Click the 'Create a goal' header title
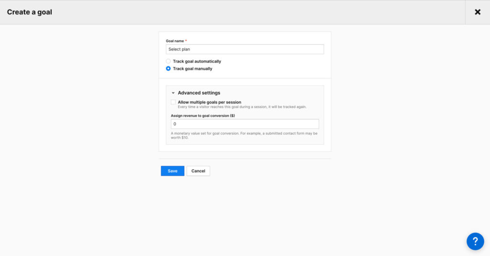This screenshot has height=256, width=490. [30, 12]
